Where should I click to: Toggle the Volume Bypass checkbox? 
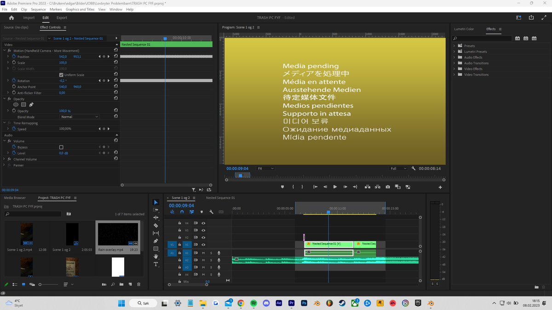[61, 147]
